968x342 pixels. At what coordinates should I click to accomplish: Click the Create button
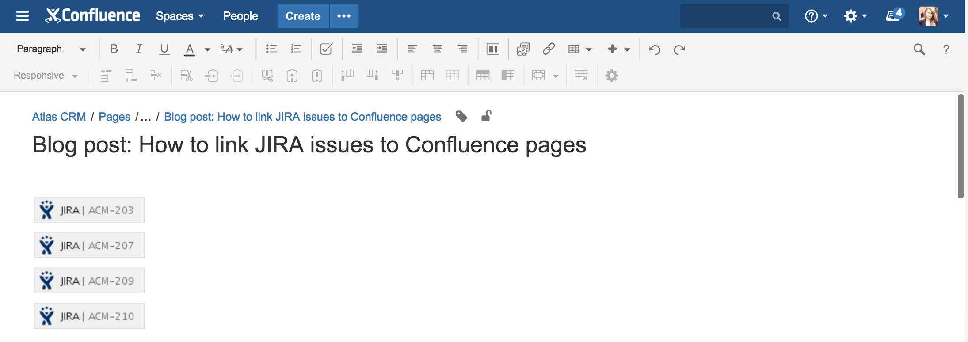point(303,16)
